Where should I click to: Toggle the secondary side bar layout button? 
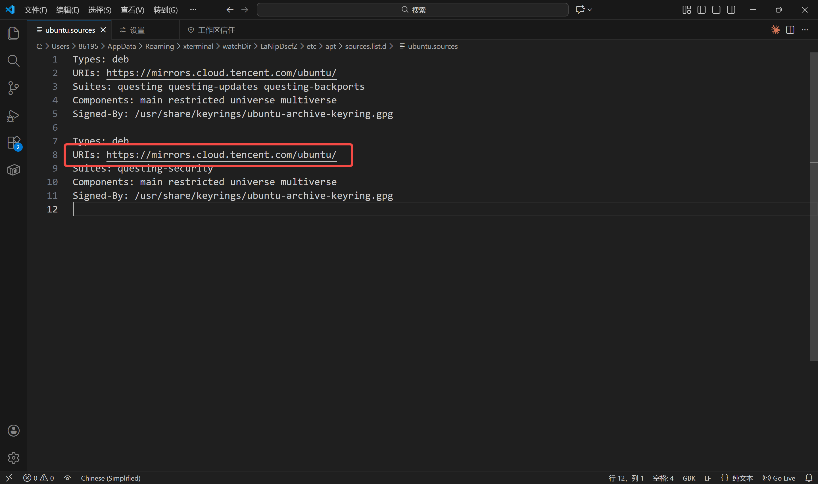(x=731, y=10)
